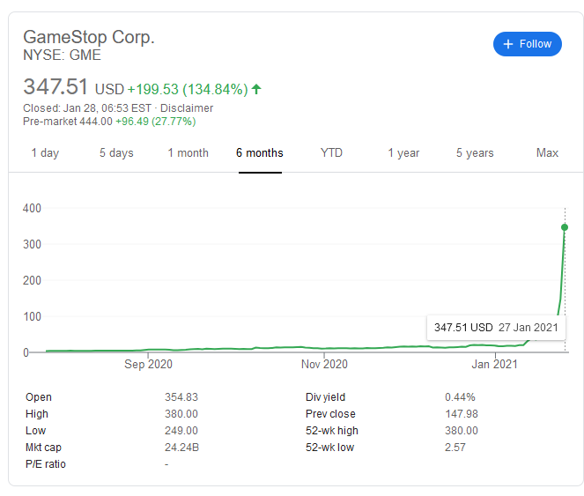The height and width of the screenshot is (496, 584).
Task: Click the 52-wk low value 2.57
Action: pos(455,448)
